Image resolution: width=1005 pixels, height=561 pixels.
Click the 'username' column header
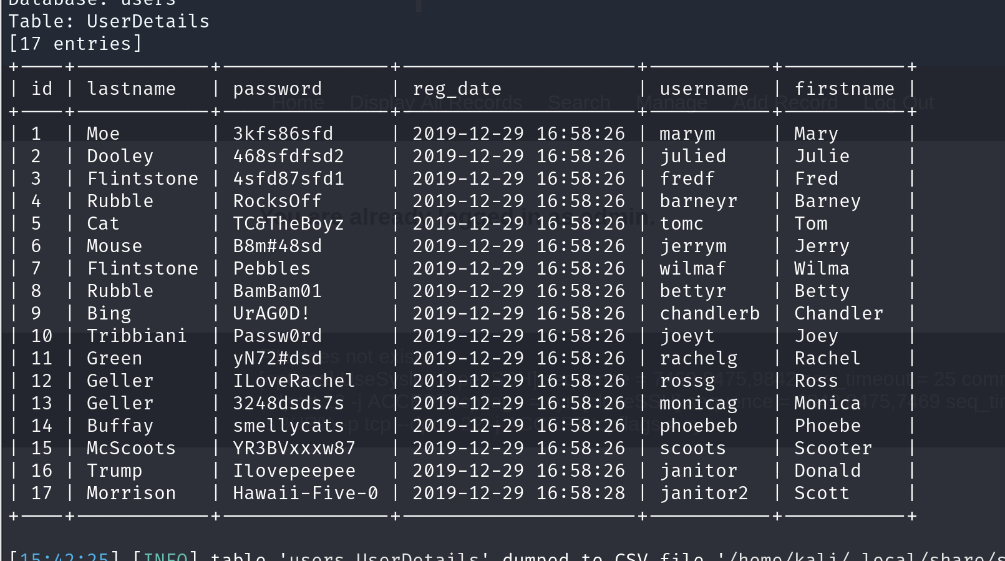click(x=704, y=89)
